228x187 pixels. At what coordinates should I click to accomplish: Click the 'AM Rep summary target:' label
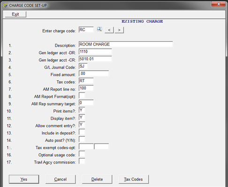point(53,104)
